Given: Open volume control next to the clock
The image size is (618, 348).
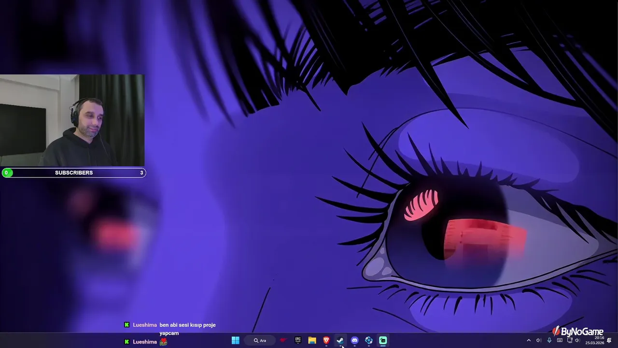Looking at the screenshot, I should pos(577,340).
